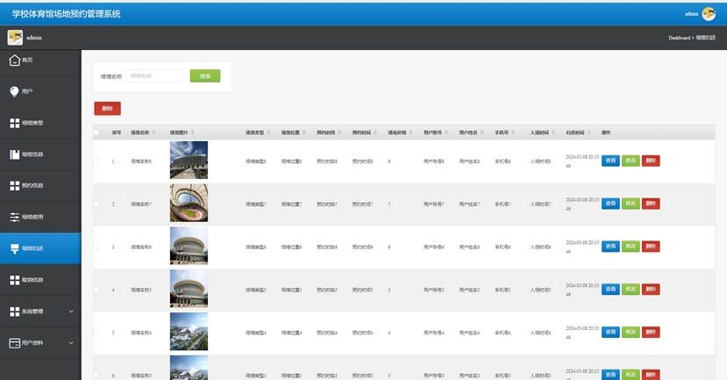The width and height of the screenshot is (727, 380).
Task: Sort the table by 归还时间 column arrows
Action: [589, 133]
